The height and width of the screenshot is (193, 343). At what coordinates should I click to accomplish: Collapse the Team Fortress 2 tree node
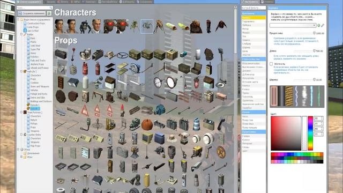point(21,112)
